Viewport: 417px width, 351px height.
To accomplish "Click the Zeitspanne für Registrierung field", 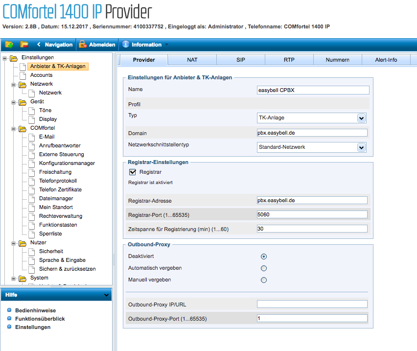I will click(x=312, y=229).
